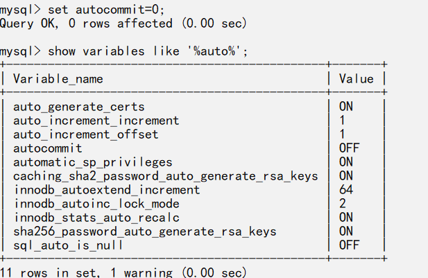Click the innodb_stats_auto_recalc variable name
Viewport: 428px width, 278px height.
[96, 218]
